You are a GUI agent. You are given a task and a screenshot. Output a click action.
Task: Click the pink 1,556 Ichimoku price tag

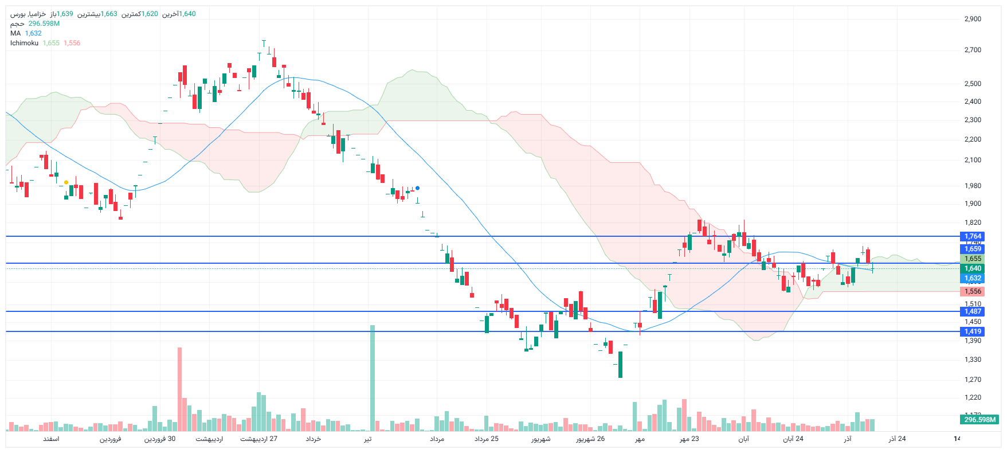972,291
